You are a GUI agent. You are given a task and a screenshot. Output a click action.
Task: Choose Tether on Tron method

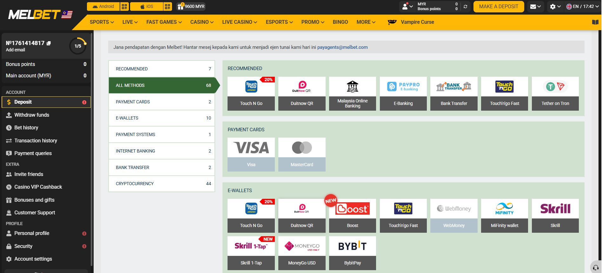pos(555,94)
